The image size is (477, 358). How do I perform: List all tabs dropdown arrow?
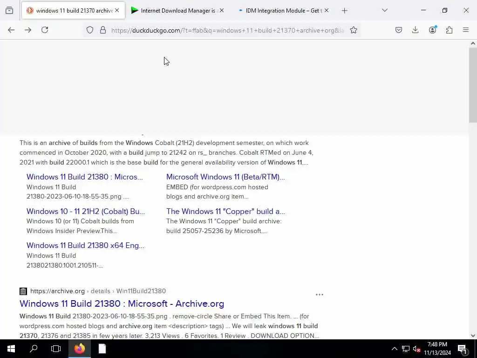point(384,11)
